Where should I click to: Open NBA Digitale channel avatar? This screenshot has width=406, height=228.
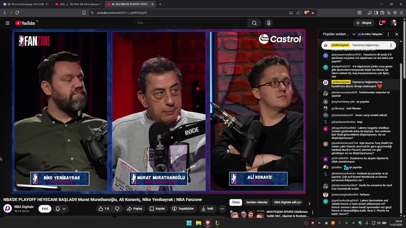(x=7, y=209)
